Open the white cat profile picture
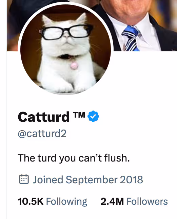This screenshot has height=219, width=177. [65, 50]
